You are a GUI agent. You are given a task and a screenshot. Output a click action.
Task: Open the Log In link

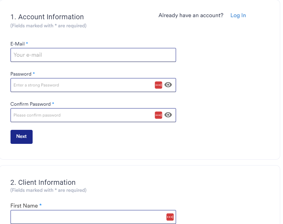click(238, 15)
